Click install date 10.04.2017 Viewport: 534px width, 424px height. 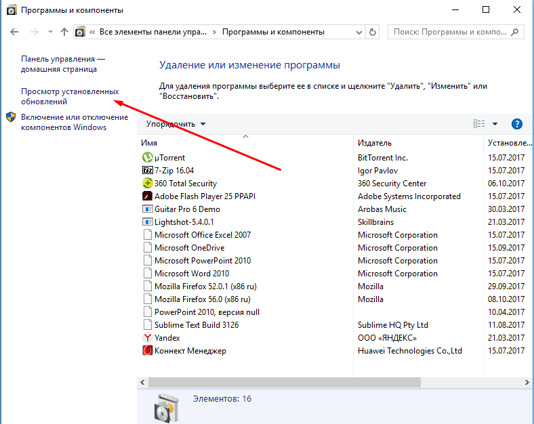click(x=506, y=312)
